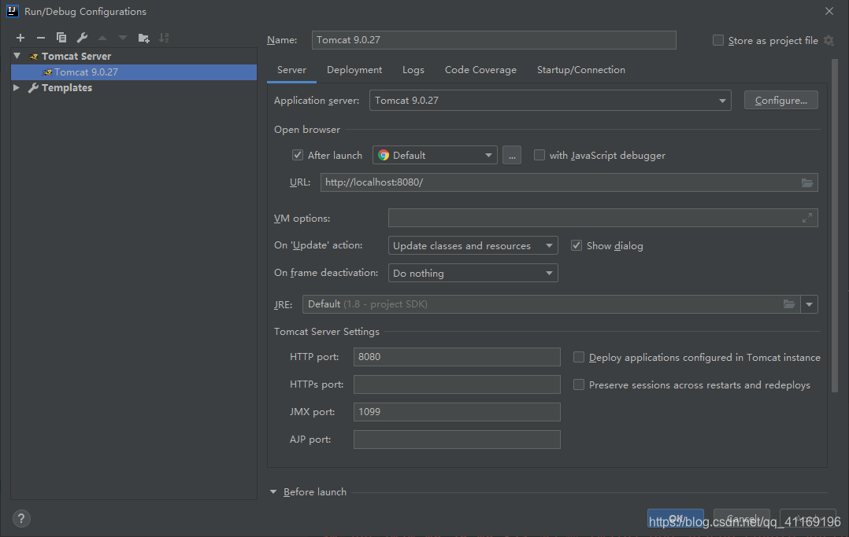849x537 pixels.
Task: Open JRE dropdown arrow
Action: pos(809,304)
